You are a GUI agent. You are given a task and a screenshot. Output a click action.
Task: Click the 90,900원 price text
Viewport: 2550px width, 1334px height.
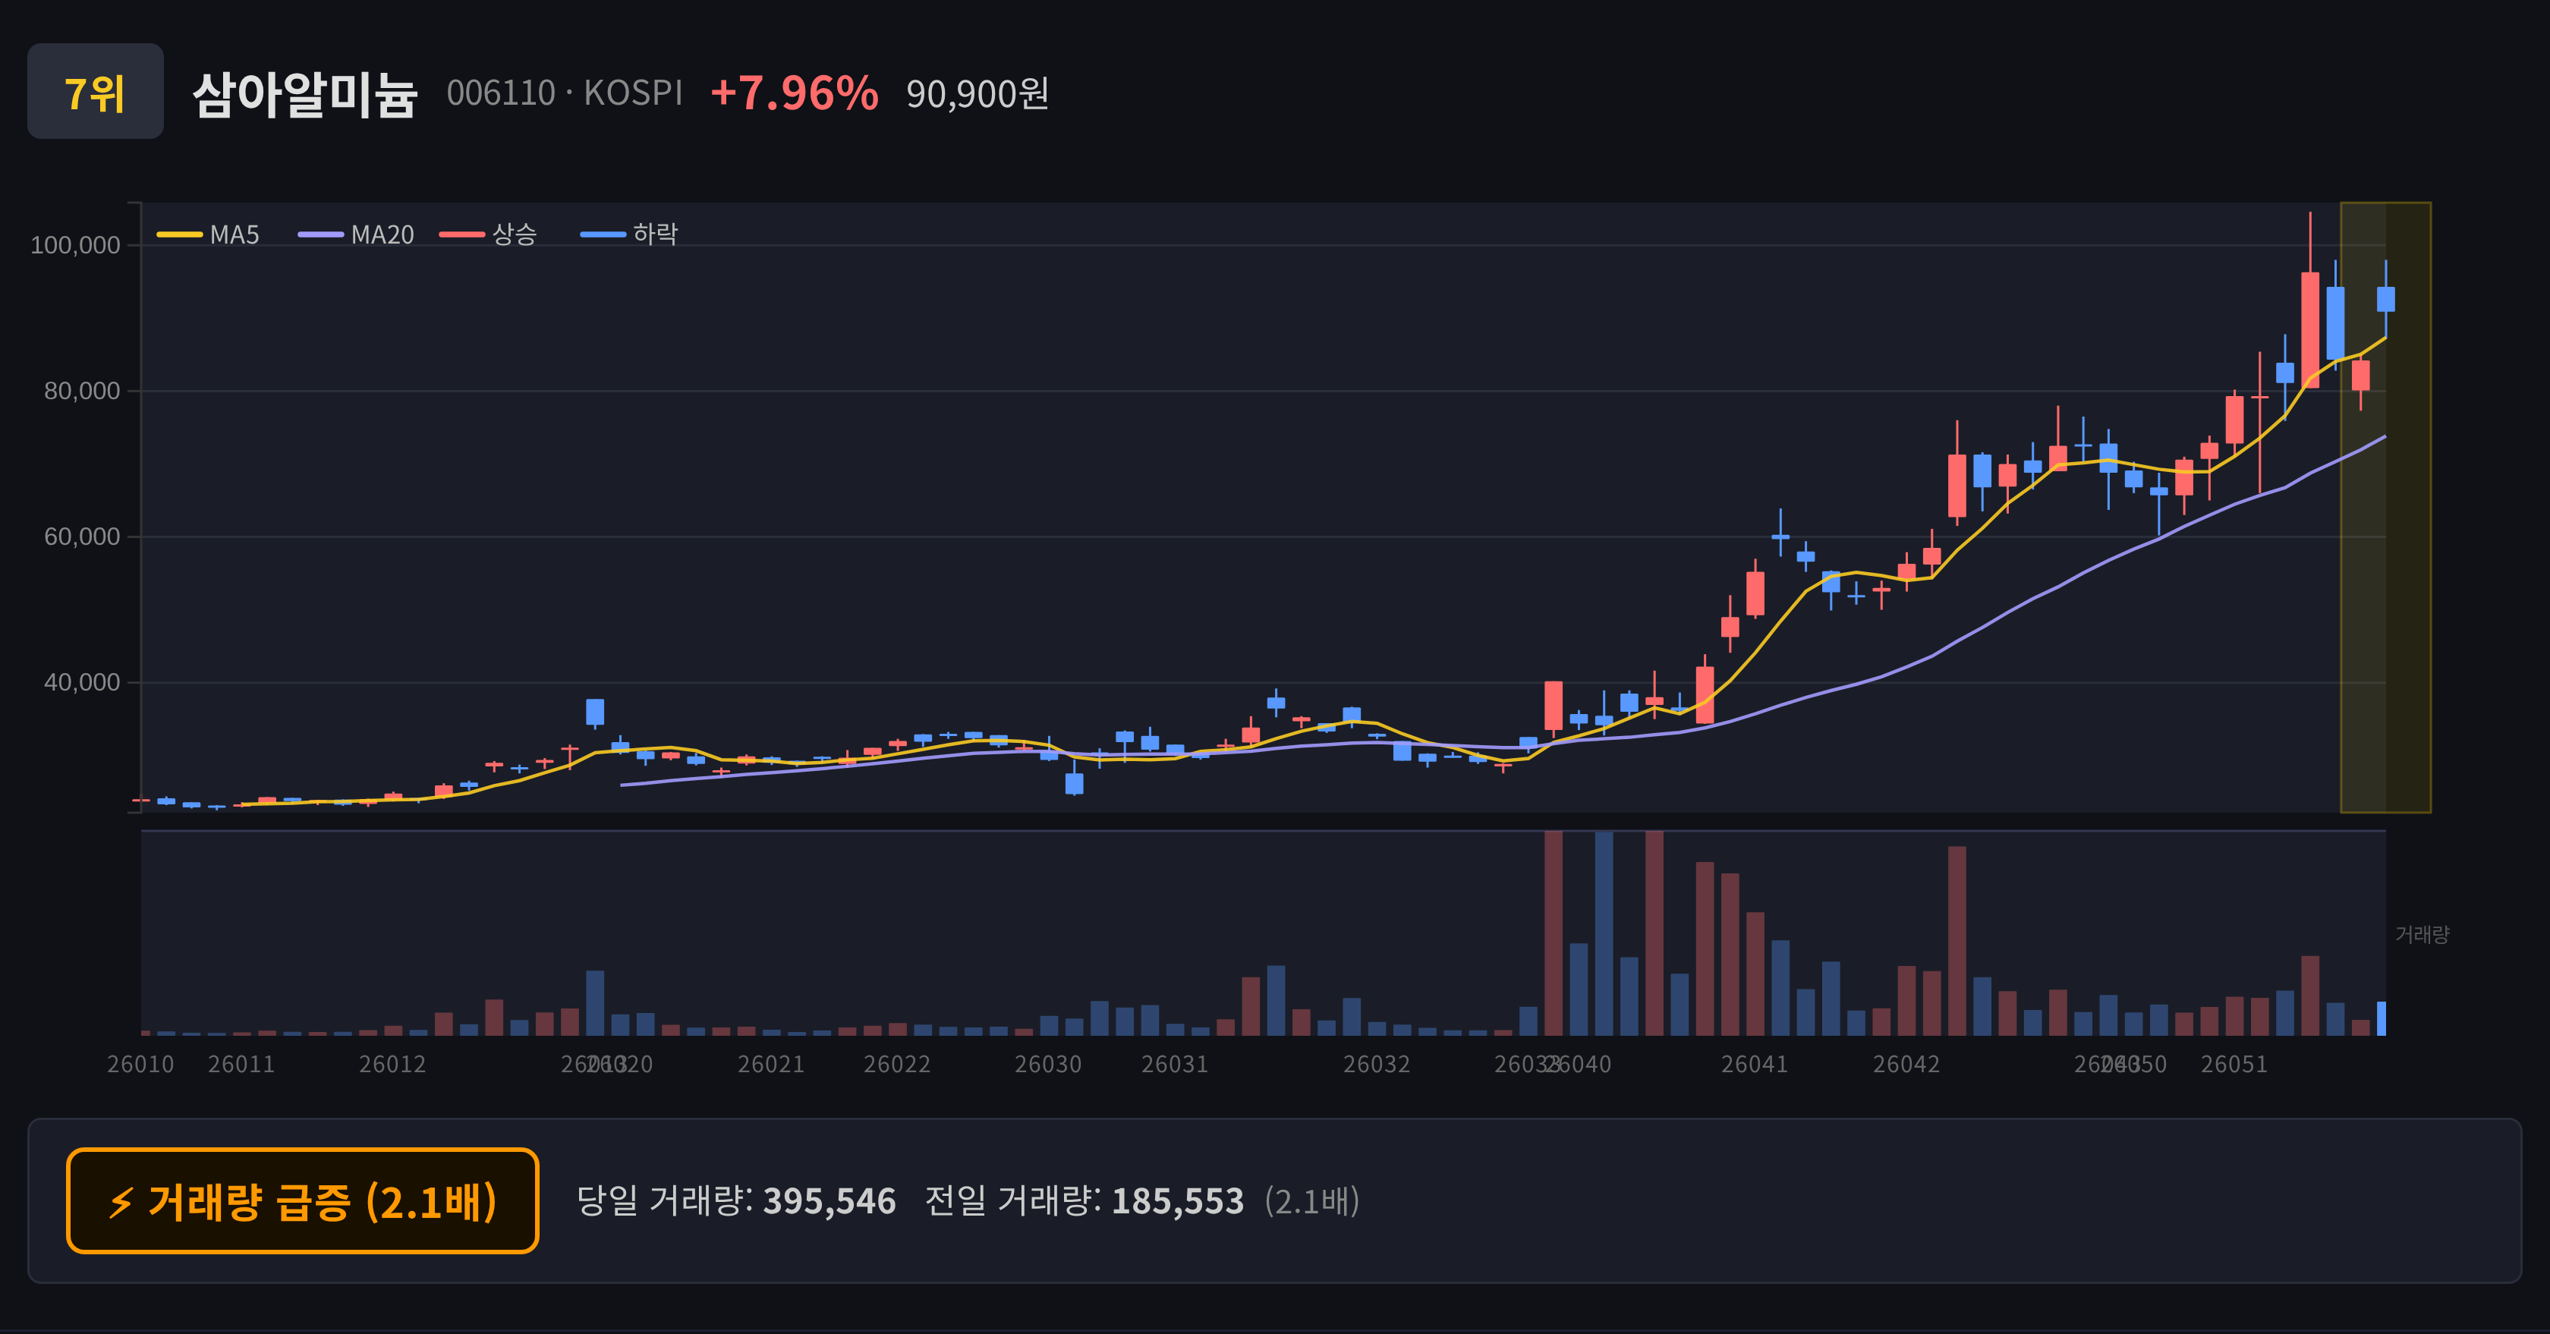[x=977, y=94]
